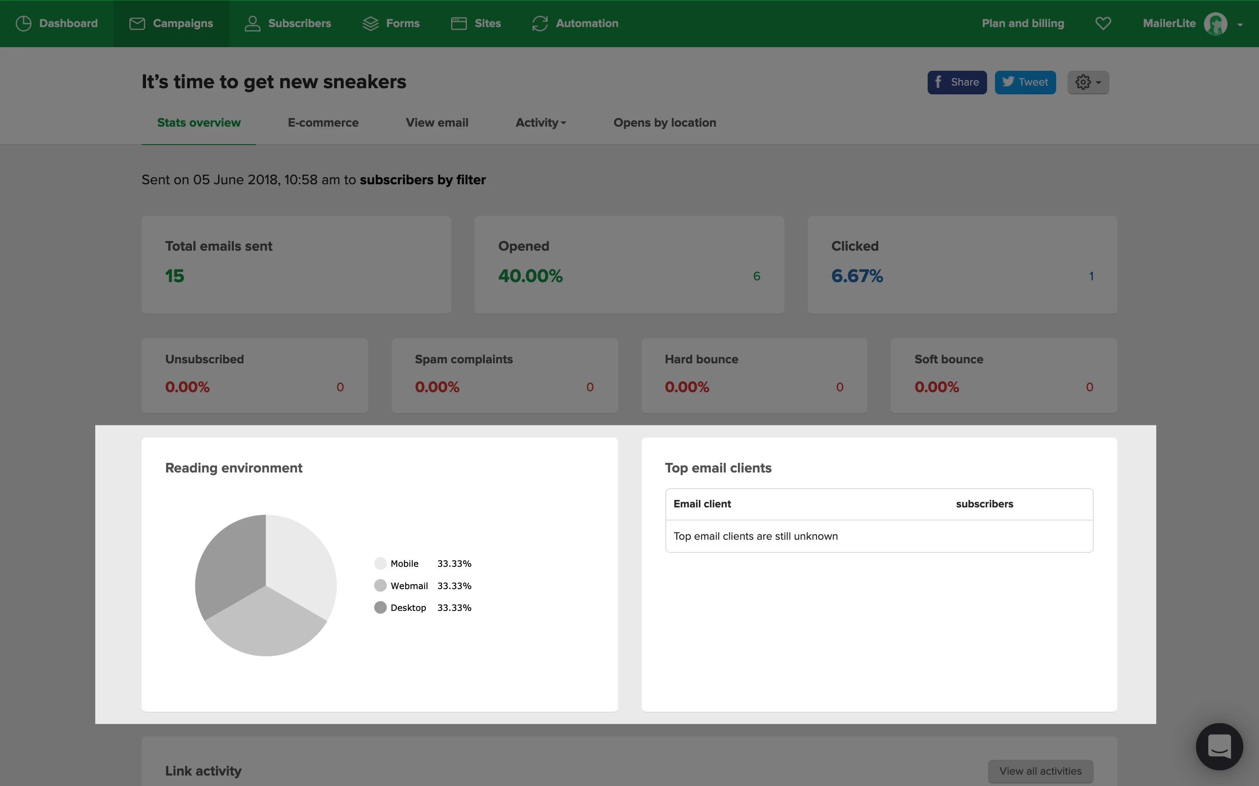The height and width of the screenshot is (786, 1259).
Task: Click the Mobile legend color dot
Action: click(x=380, y=563)
